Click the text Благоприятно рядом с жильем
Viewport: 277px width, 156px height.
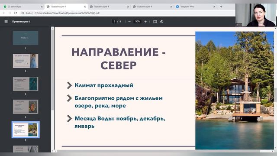pos(119,98)
